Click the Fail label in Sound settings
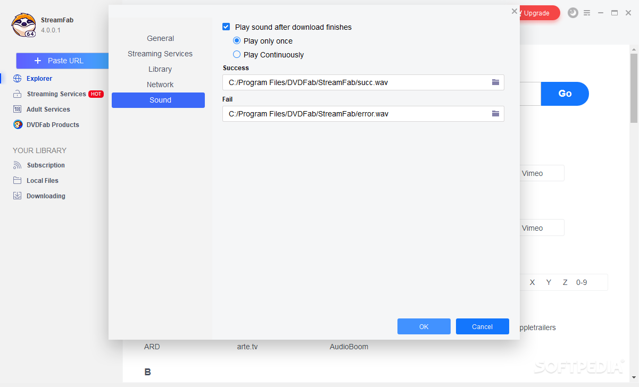The image size is (639, 387). coord(228,99)
